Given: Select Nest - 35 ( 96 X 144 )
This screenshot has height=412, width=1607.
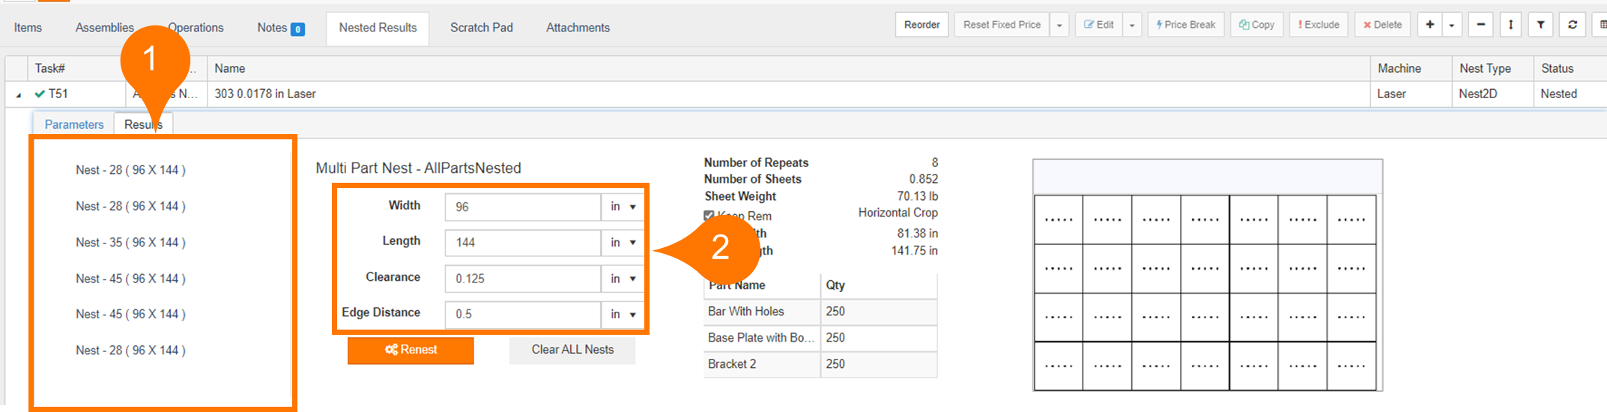Looking at the screenshot, I should [130, 243].
